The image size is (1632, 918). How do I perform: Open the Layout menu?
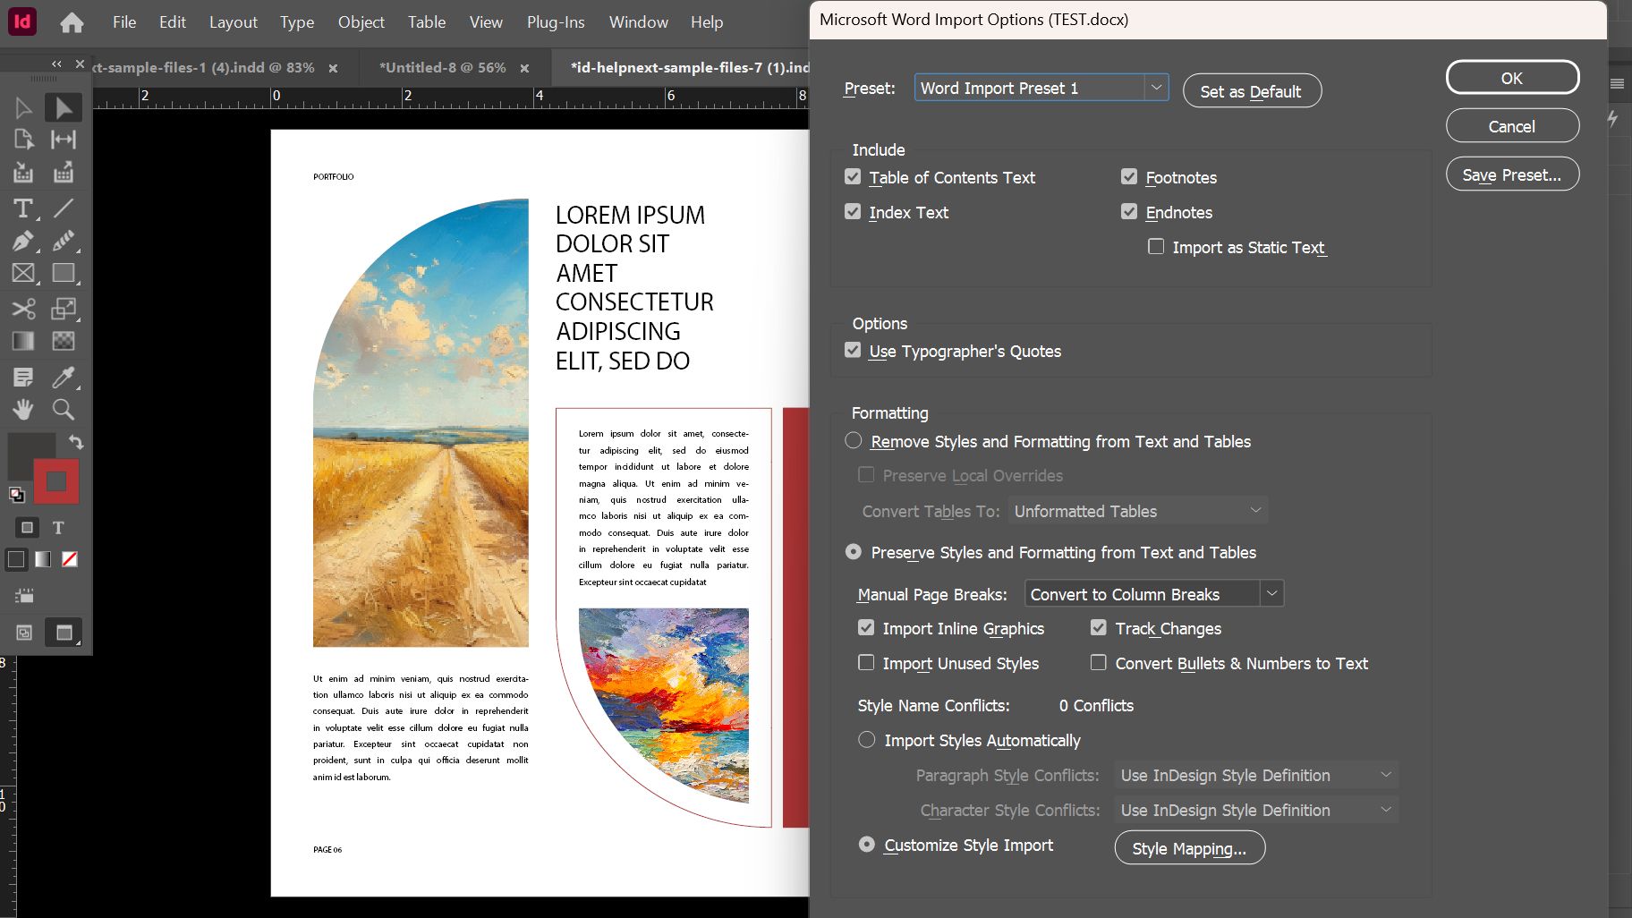(x=234, y=22)
